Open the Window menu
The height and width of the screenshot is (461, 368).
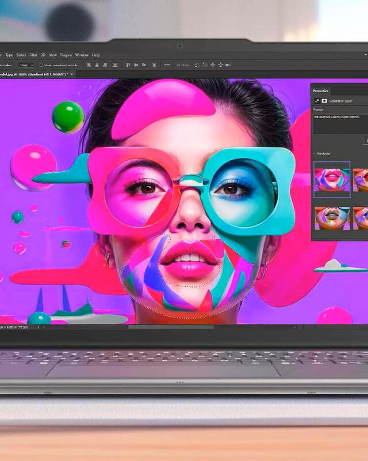coord(82,55)
